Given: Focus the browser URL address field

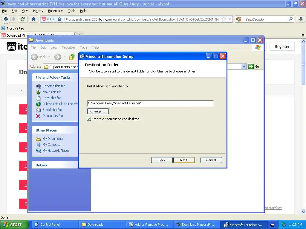Looking at the screenshot, I should click(x=142, y=19).
